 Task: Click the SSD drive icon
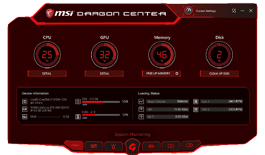(78, 101)
